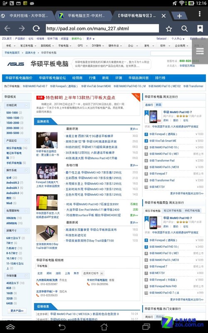This screenshot has width=208, height=333.
Task: Switch to 笔记本平板电脑 ranking tab
Action: [x=172, y=211]
